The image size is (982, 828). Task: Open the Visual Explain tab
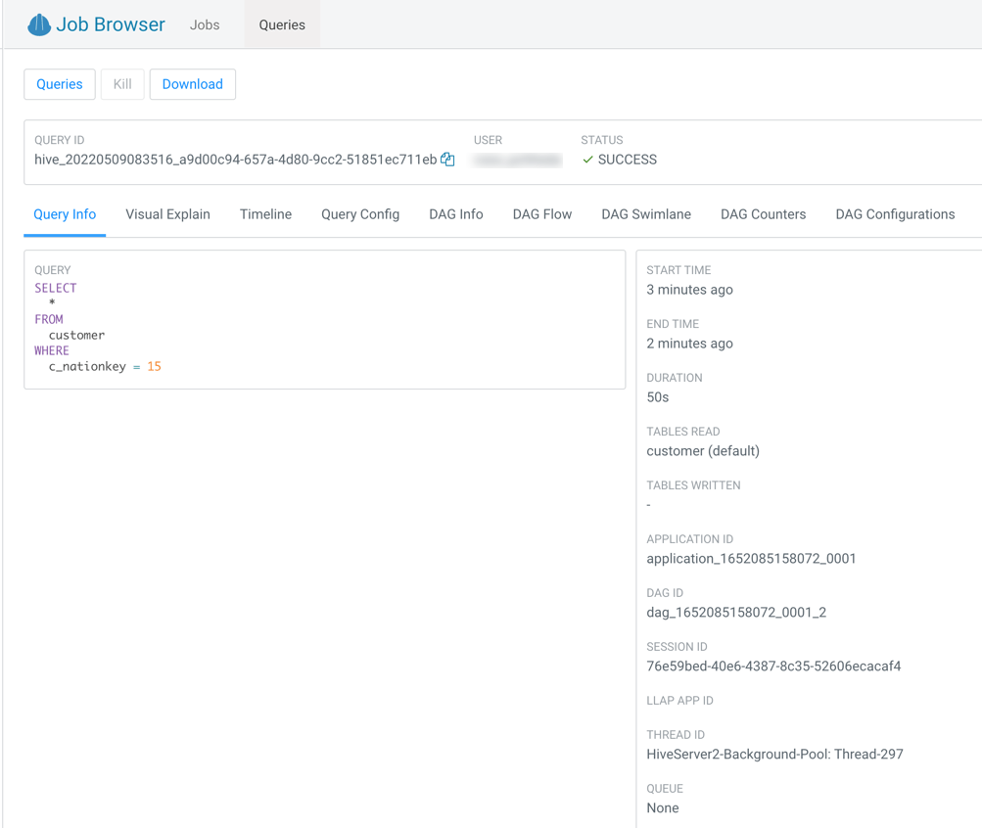coord(166,213)
